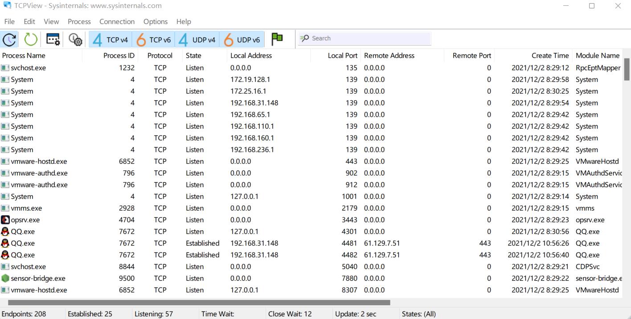Open the Connection menu

tap(117, 21)
